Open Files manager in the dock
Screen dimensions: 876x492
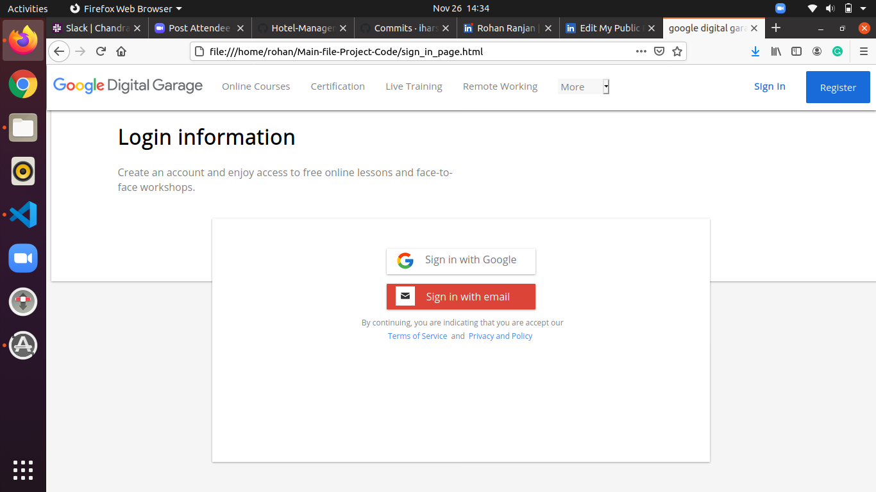pos(23,127)
